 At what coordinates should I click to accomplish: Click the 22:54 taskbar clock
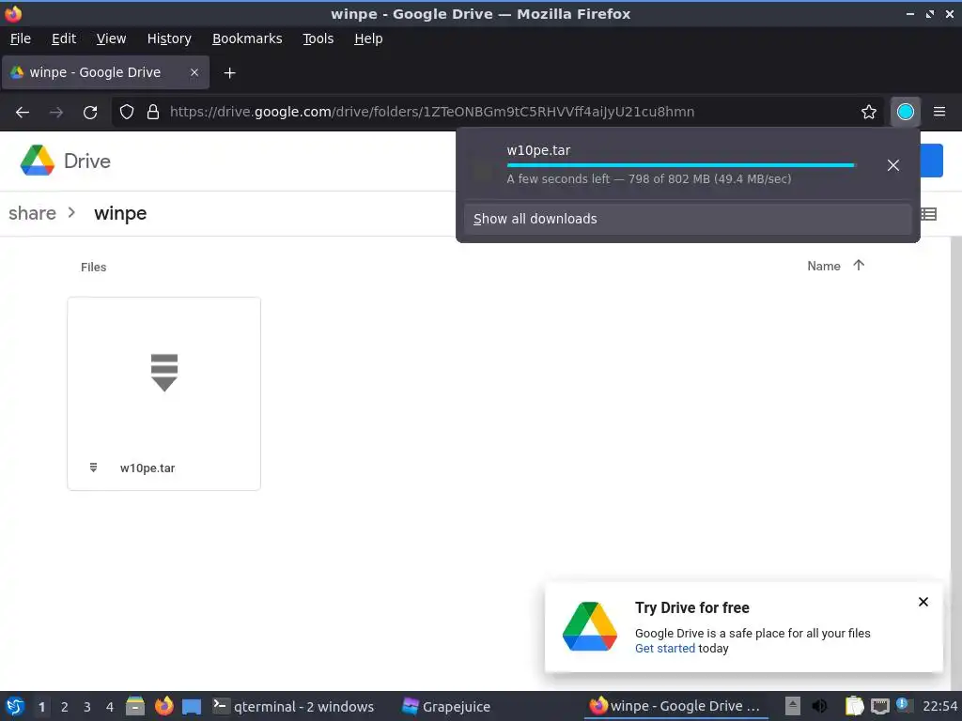pyautogui.click(x=939, y=706)
